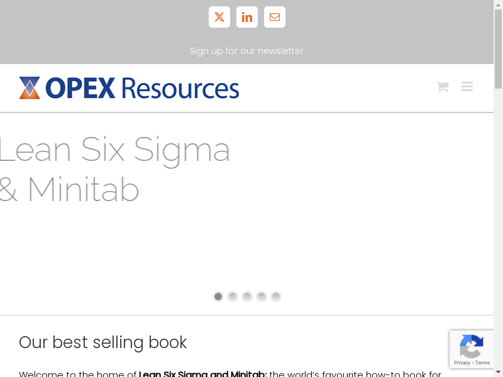Select the fifth slider pagination dot
This screenshot has width=503, height=377.
point(276,297)
